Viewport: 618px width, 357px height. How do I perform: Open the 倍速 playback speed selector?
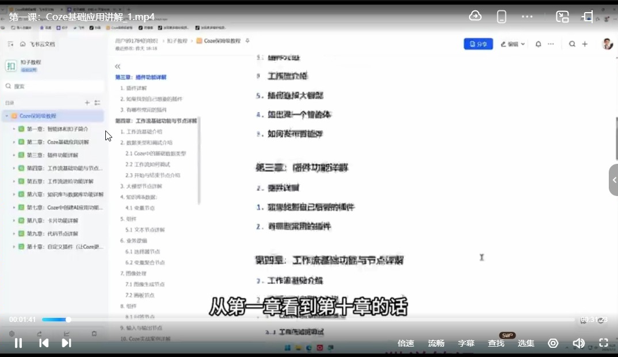tap(406, 343)
